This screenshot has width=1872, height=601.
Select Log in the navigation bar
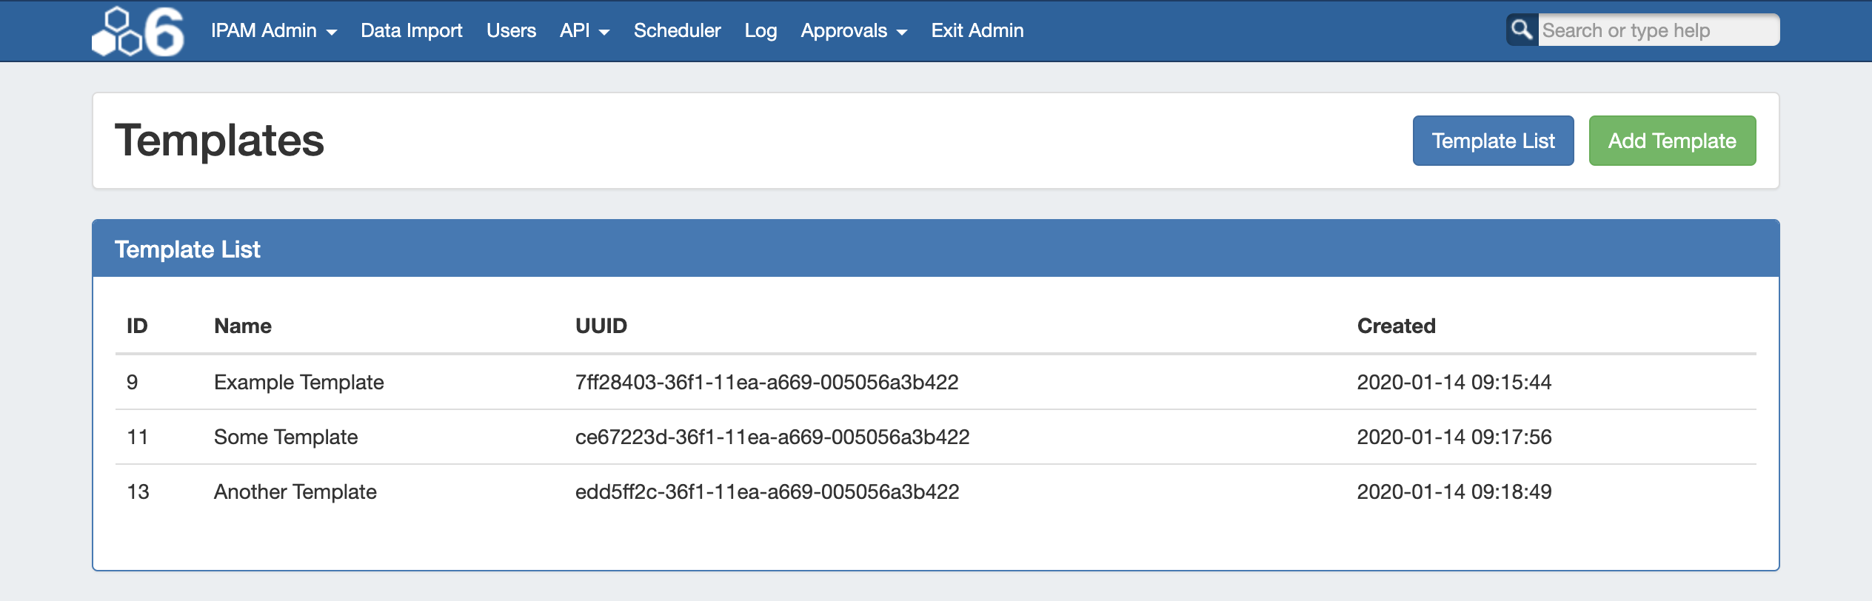pyautogui.click(x=760, y=31)
